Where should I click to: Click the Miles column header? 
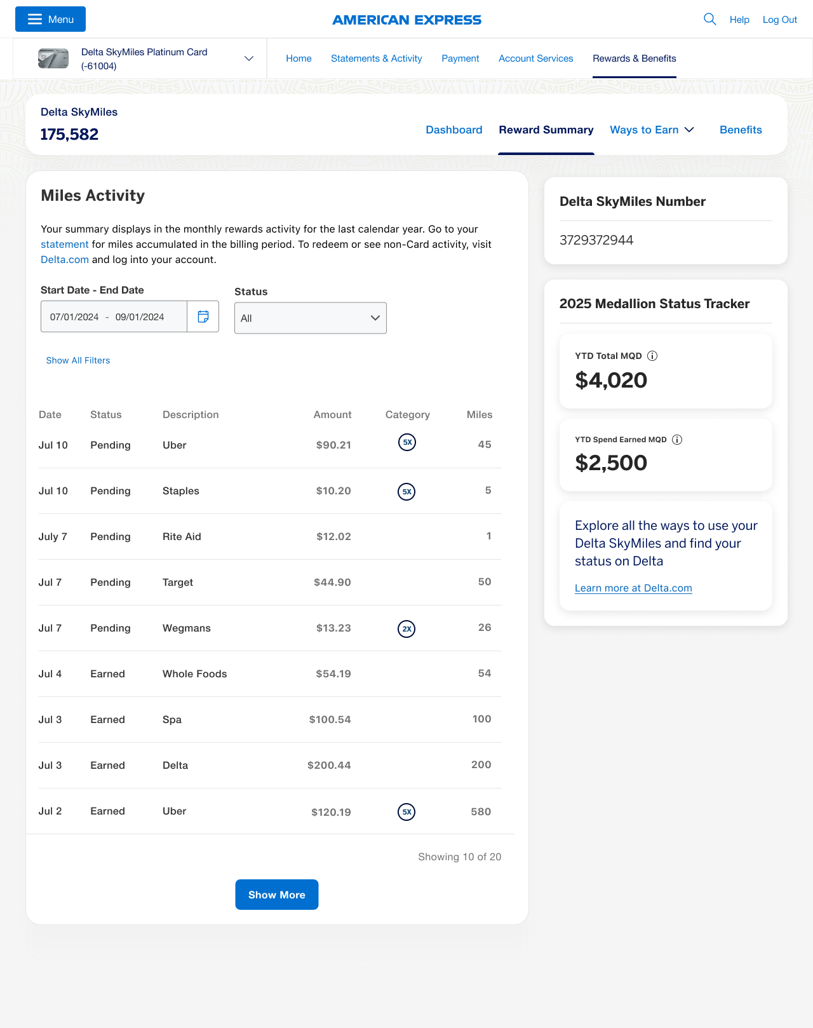click(480, 414)
